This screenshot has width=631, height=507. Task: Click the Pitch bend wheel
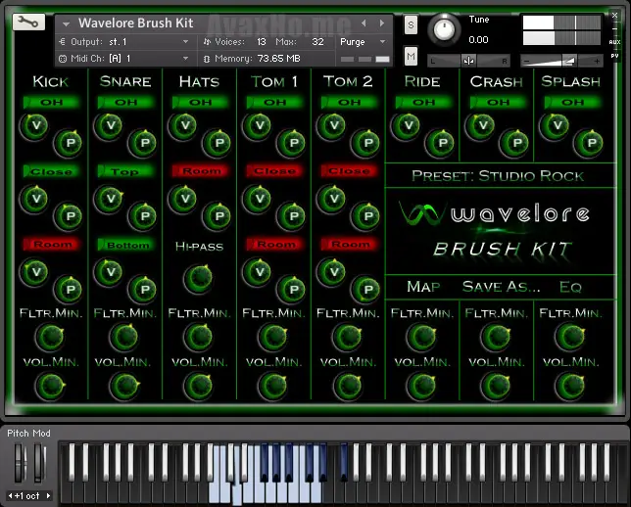pyautogui.click(x=20, y=462)
